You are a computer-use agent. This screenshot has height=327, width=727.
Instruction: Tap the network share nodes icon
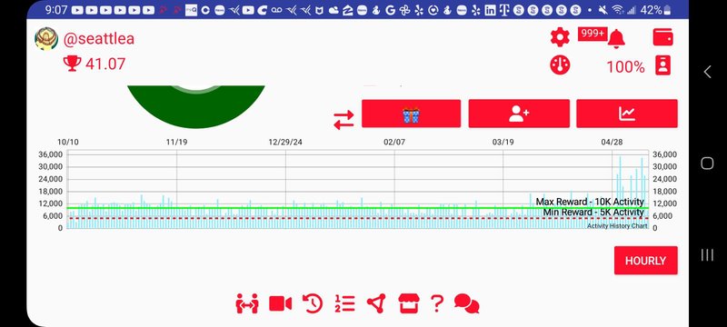coord(376,304)
